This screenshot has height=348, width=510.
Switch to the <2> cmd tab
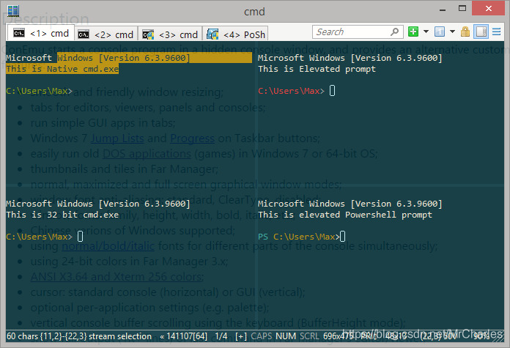pos(106,34)
